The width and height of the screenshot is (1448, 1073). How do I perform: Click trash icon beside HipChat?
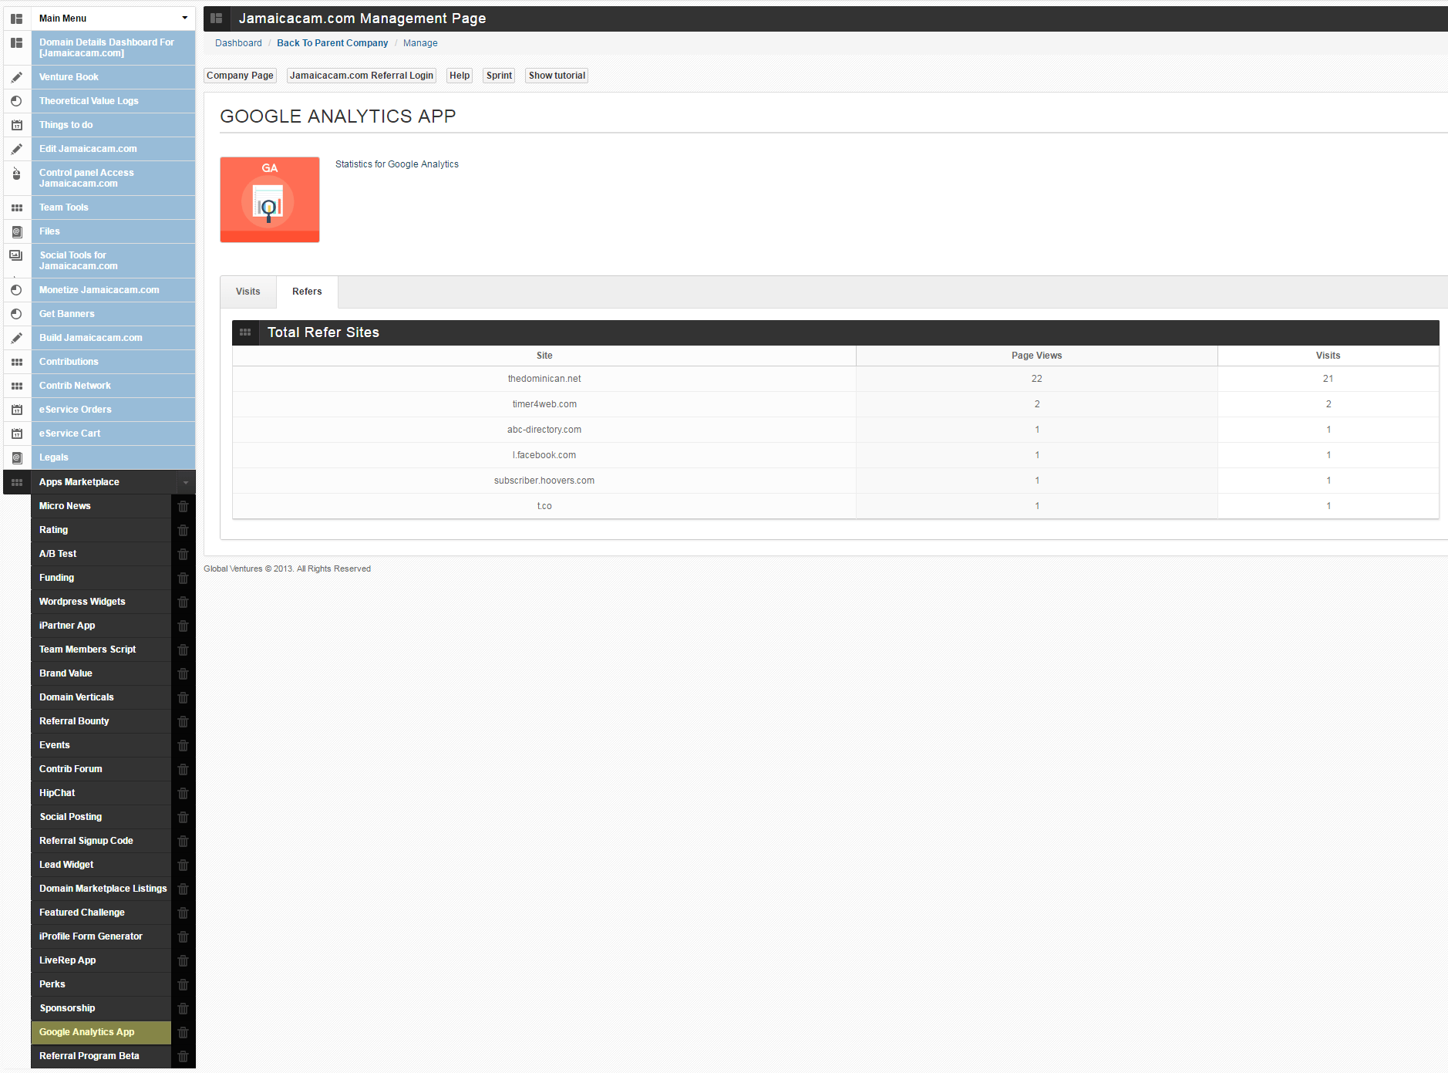click(183, 793)
